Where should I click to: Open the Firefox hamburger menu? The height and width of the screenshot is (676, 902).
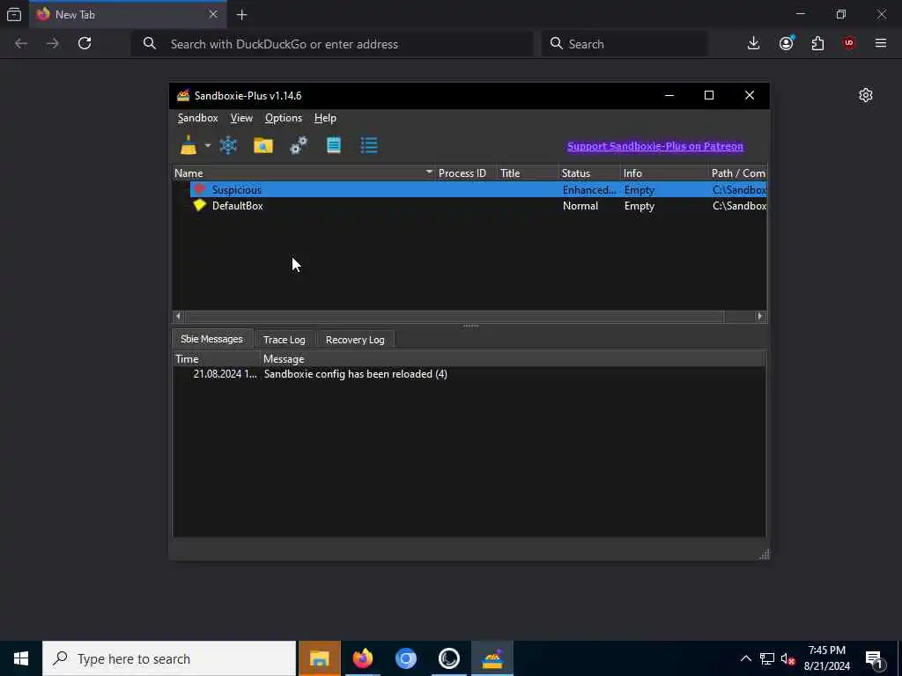(x=881, y=43)
